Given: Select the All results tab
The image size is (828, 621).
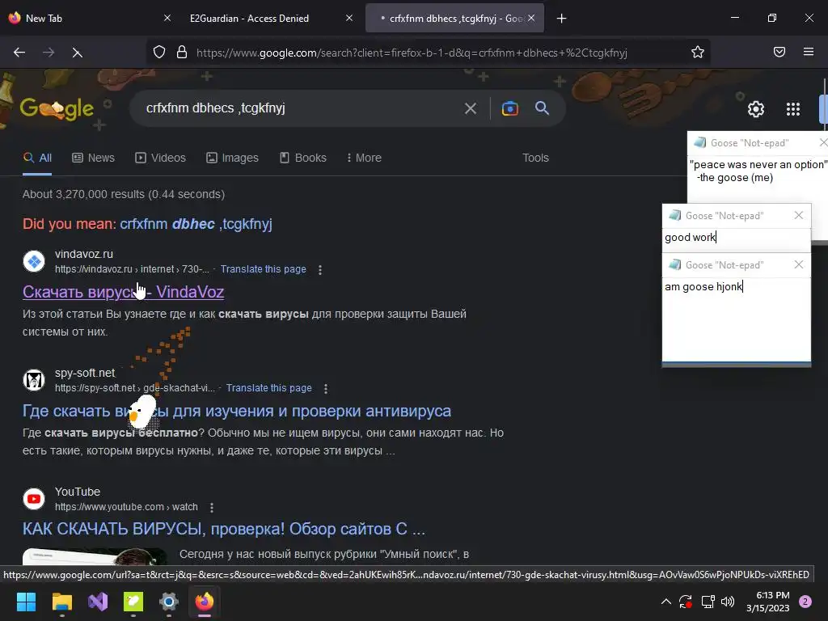Looking at the screenshot, I should point(37,158).
